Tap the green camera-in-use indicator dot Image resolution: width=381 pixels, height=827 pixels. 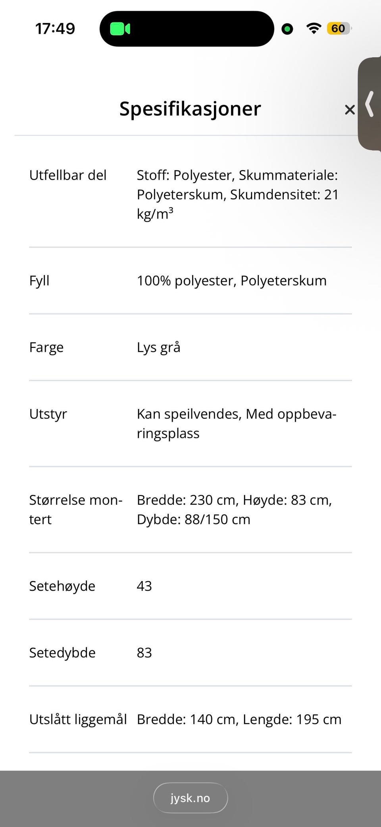pos(287,29)
